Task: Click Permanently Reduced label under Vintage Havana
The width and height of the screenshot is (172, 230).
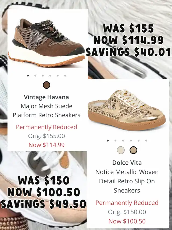Action: pos(46,127)
